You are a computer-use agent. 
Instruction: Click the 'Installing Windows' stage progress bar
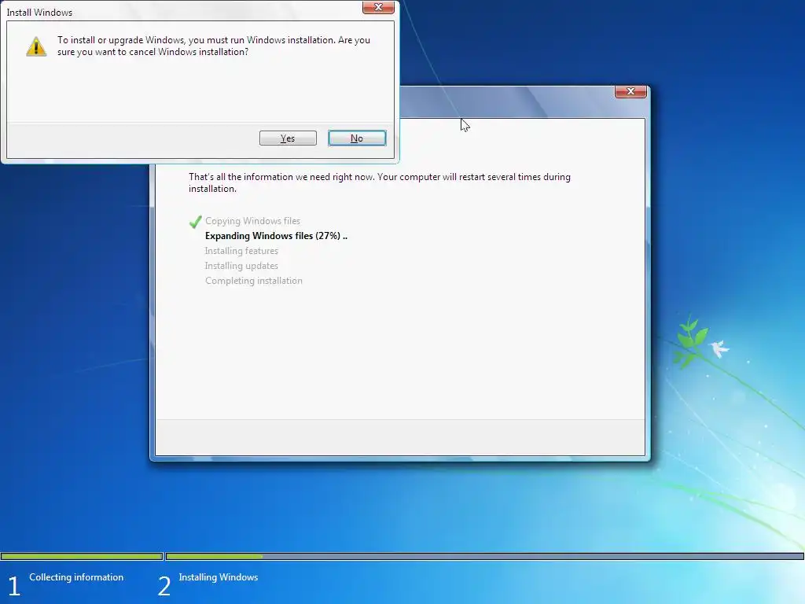(484, 556)
